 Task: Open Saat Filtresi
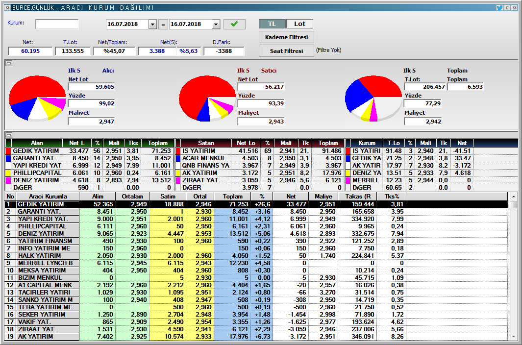pos(286,51)
